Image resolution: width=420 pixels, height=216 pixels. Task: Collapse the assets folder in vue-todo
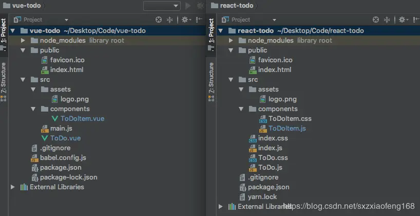pyautogui.click(x=33, y=89)
